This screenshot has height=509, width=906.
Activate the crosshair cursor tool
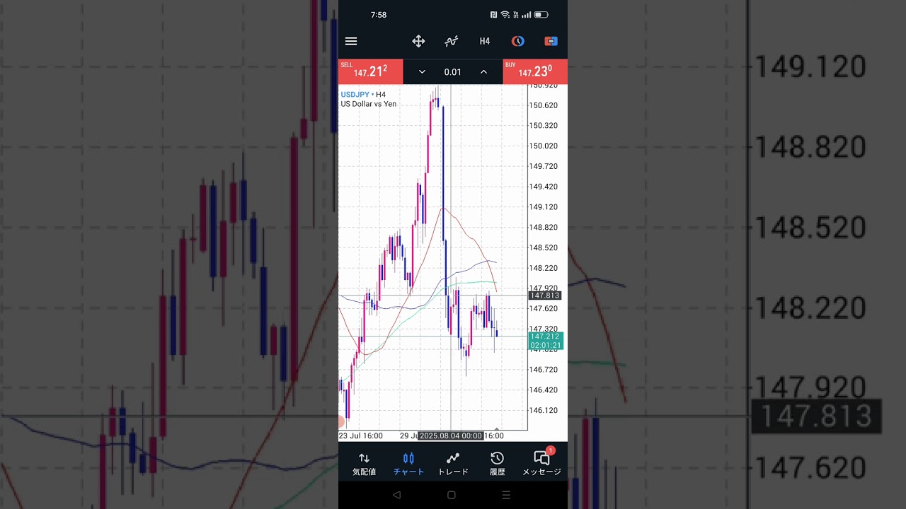(x=418, y=41)
